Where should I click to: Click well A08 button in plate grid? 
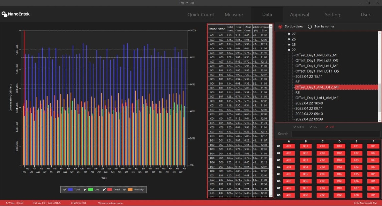point(289,195)
